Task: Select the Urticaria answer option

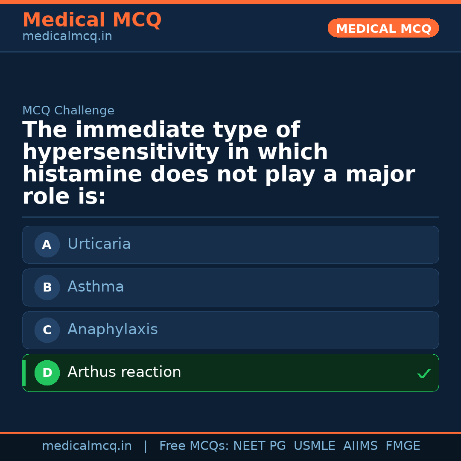Action: pos(99,244)
